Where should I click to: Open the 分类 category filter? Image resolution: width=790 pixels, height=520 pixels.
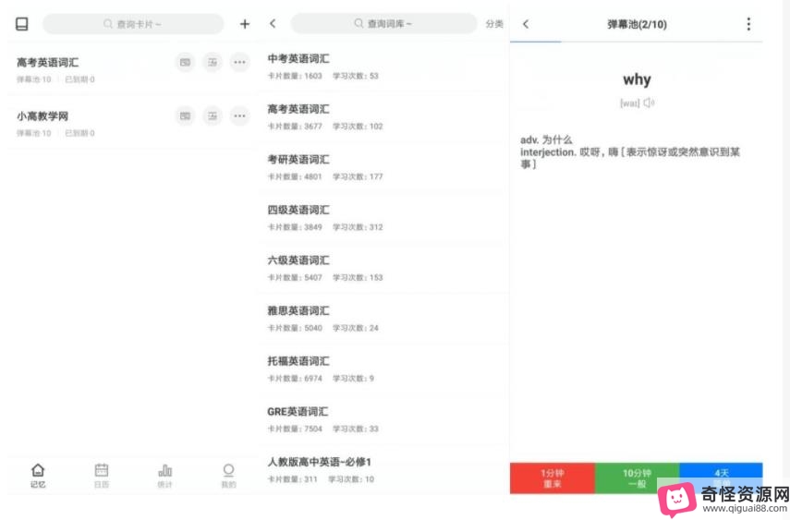[x=494, y=24]
